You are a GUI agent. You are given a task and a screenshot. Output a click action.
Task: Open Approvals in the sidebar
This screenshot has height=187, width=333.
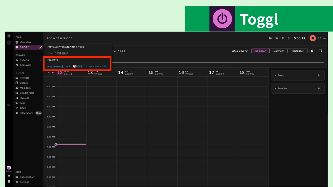(x=25, y=65)
